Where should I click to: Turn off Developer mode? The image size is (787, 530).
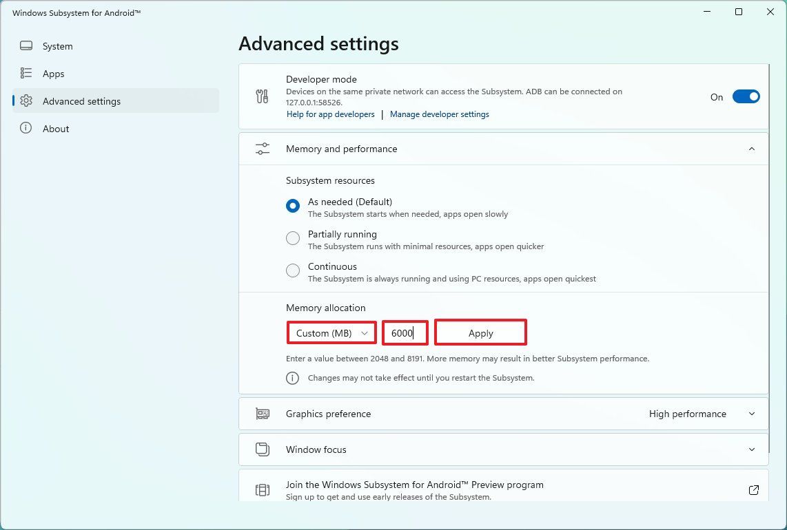(x=746, y=96)
